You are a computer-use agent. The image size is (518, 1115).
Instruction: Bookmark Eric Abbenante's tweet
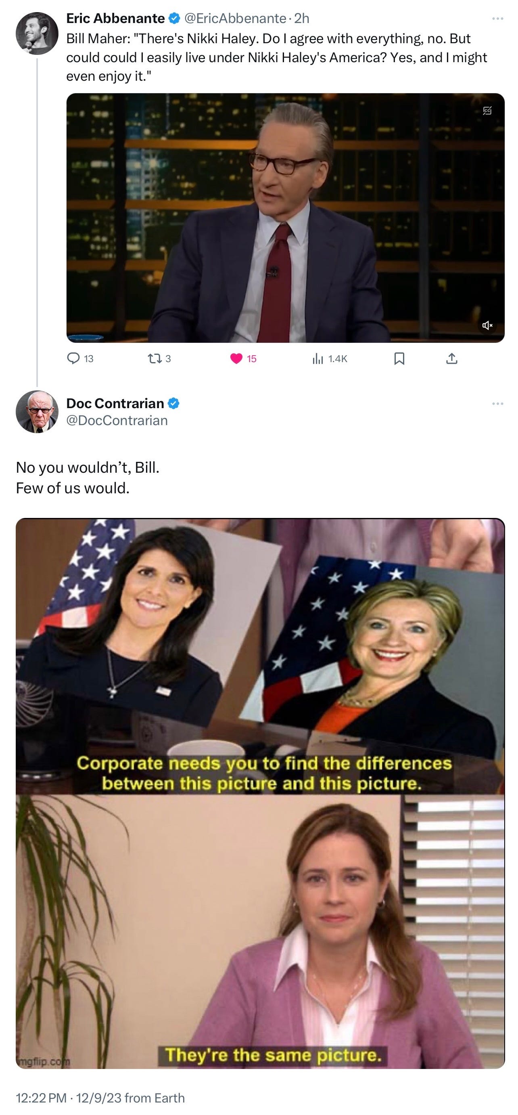[399, 358]
